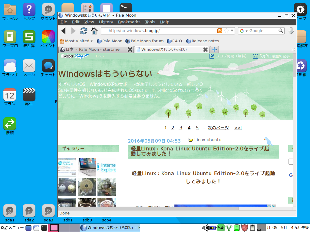Open the Kona Linux Ubuntu Edition article link
This screenshot has width=310, height=232.
[x=203, y=174]
